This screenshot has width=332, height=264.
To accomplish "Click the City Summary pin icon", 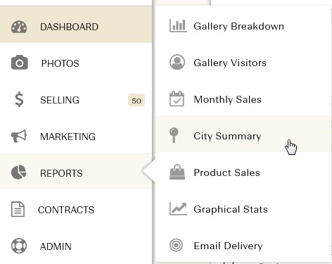I will pyautogui.click(x=174, y=135).
